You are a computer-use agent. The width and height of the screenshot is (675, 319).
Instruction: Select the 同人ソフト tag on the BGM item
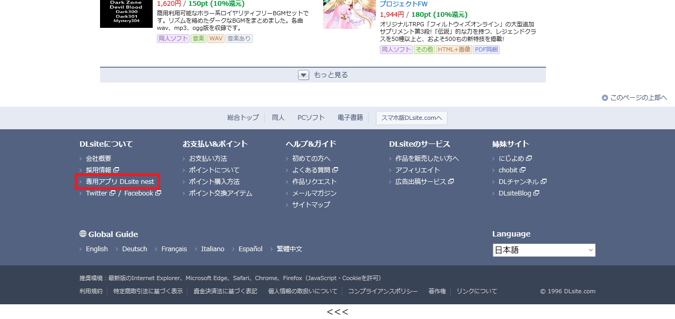[173, 38]
